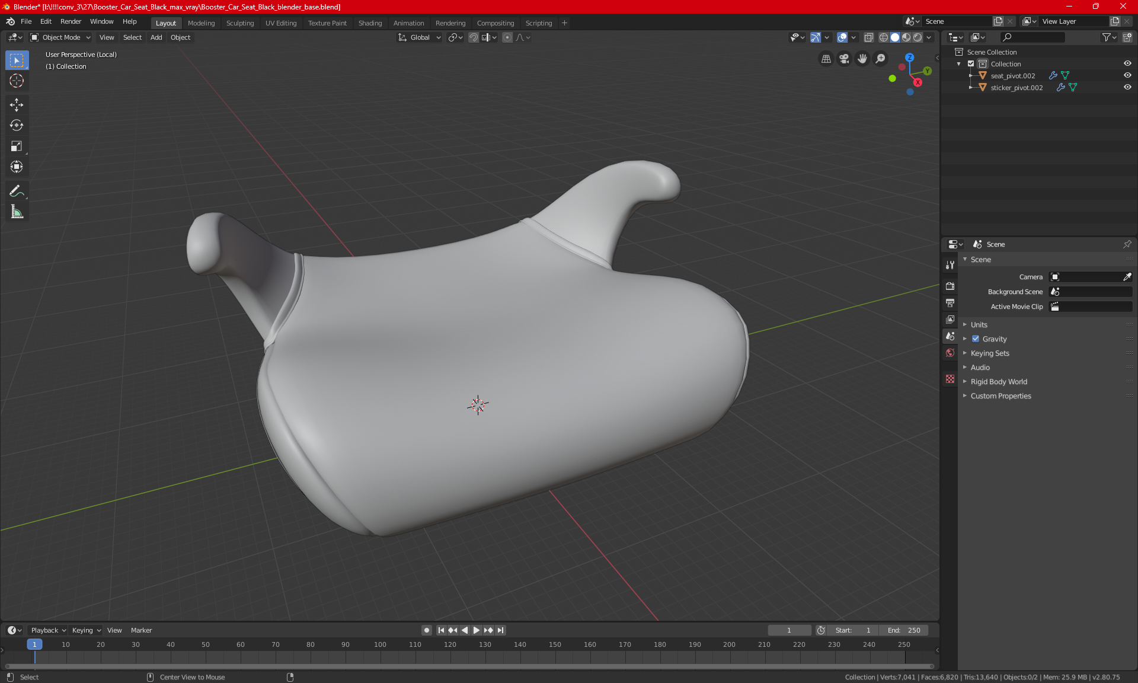Switch viewport to perspective/orthographic grid icon
The image size is (1138, 683).
coord(826,59)
